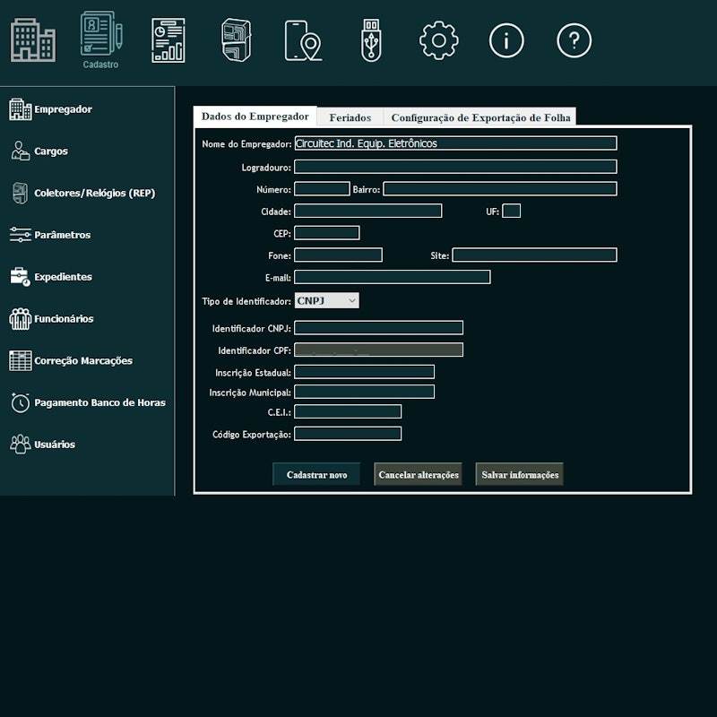The image size is (717, 717).
Task: Open the company buildings icon in top toolbar
Action: (33, 39)
